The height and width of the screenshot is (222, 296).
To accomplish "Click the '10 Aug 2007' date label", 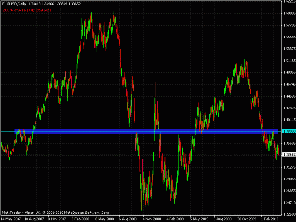I will point(34,219).
